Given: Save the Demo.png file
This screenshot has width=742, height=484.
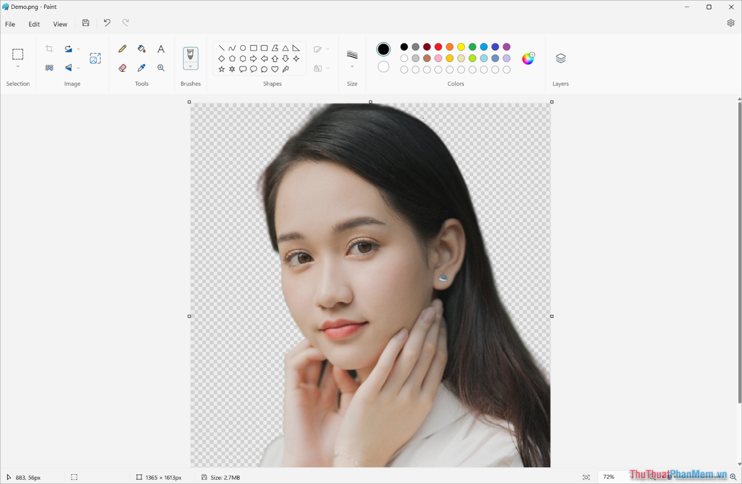Looking at the screenshot, I should (85, 23).
